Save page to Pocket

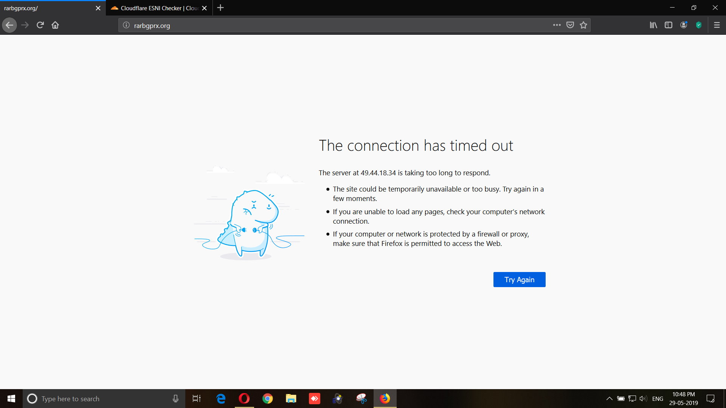(570, 25)
